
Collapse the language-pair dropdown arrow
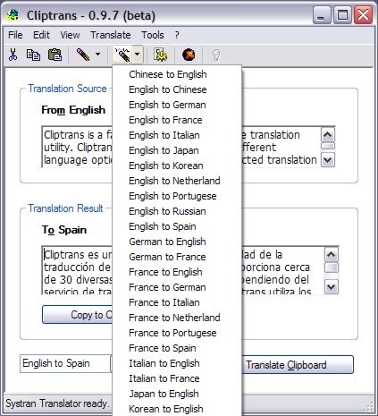(137, 55)
